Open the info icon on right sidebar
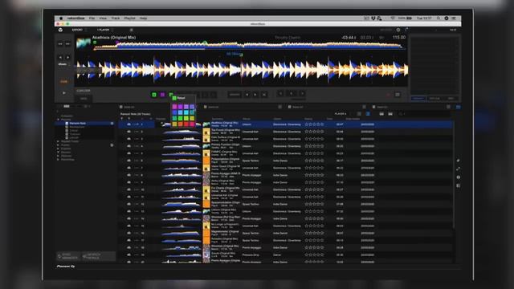This screenshot has width=514, height=289. click(x=458, y=177)
